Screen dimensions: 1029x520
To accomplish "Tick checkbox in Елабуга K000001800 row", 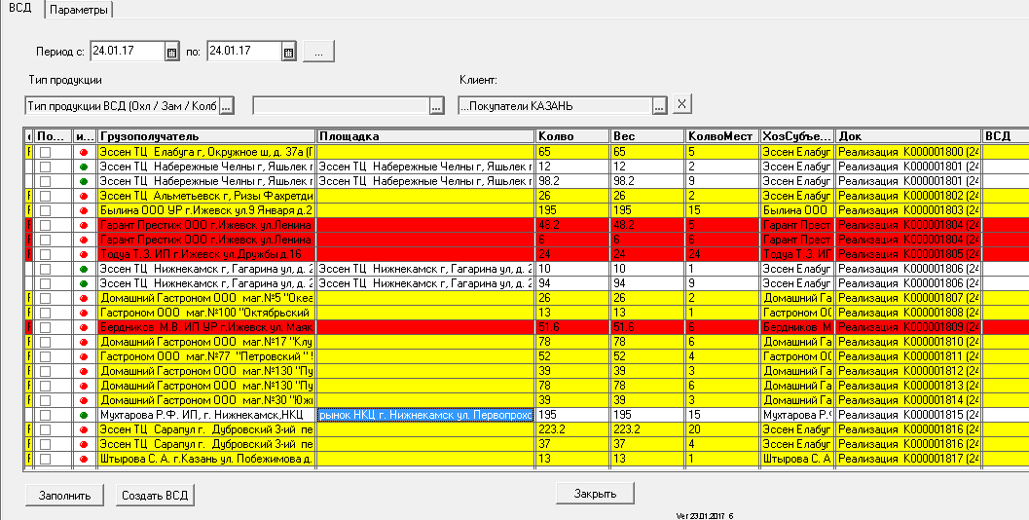I will 45,152.
